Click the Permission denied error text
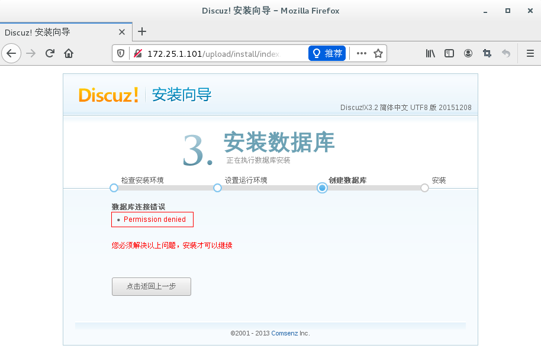 [154, 220]
